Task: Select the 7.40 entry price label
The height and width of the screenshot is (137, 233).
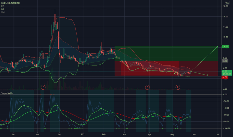Action: tap(225, 61)
